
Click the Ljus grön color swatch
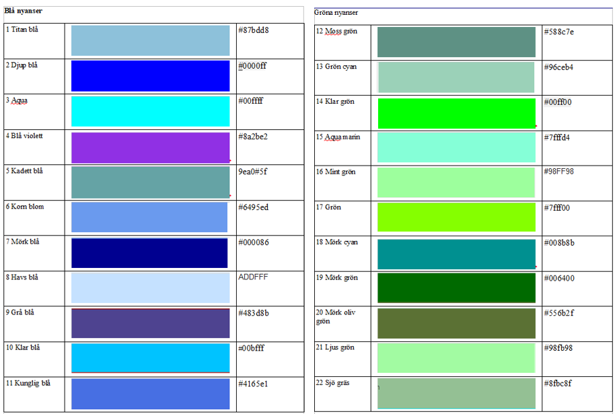click(456, 358)
